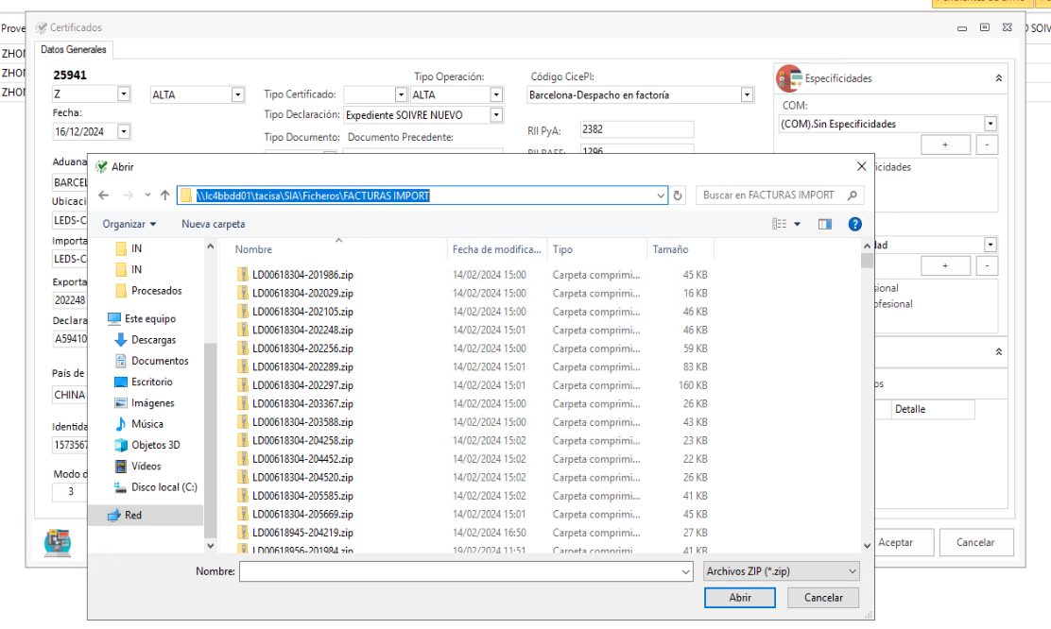Go up one folder level

[164, 195]
